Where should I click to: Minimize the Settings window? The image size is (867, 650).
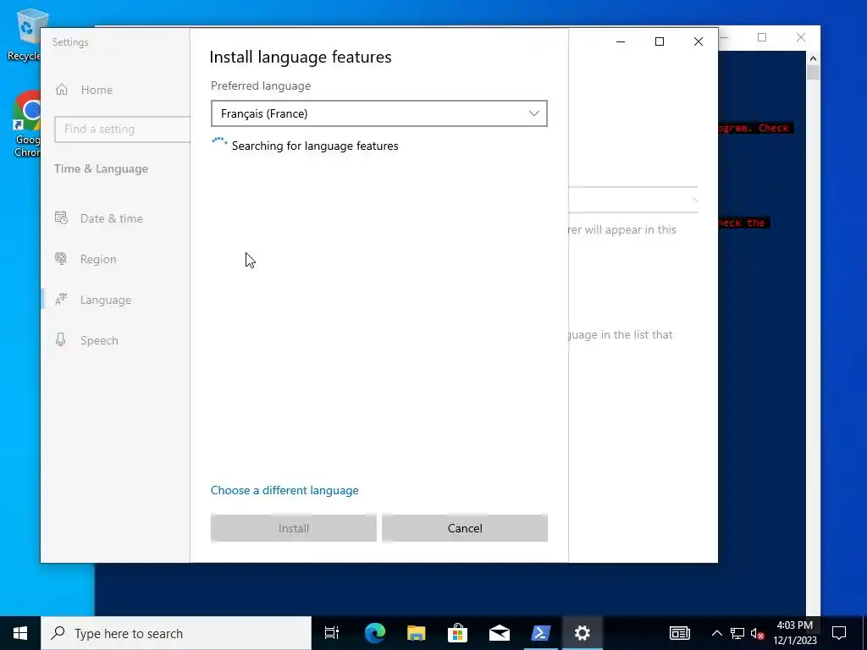coord(621,41)
